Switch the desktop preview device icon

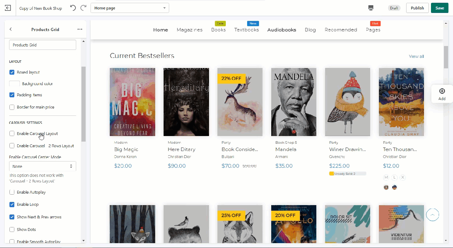pos(371,8)
